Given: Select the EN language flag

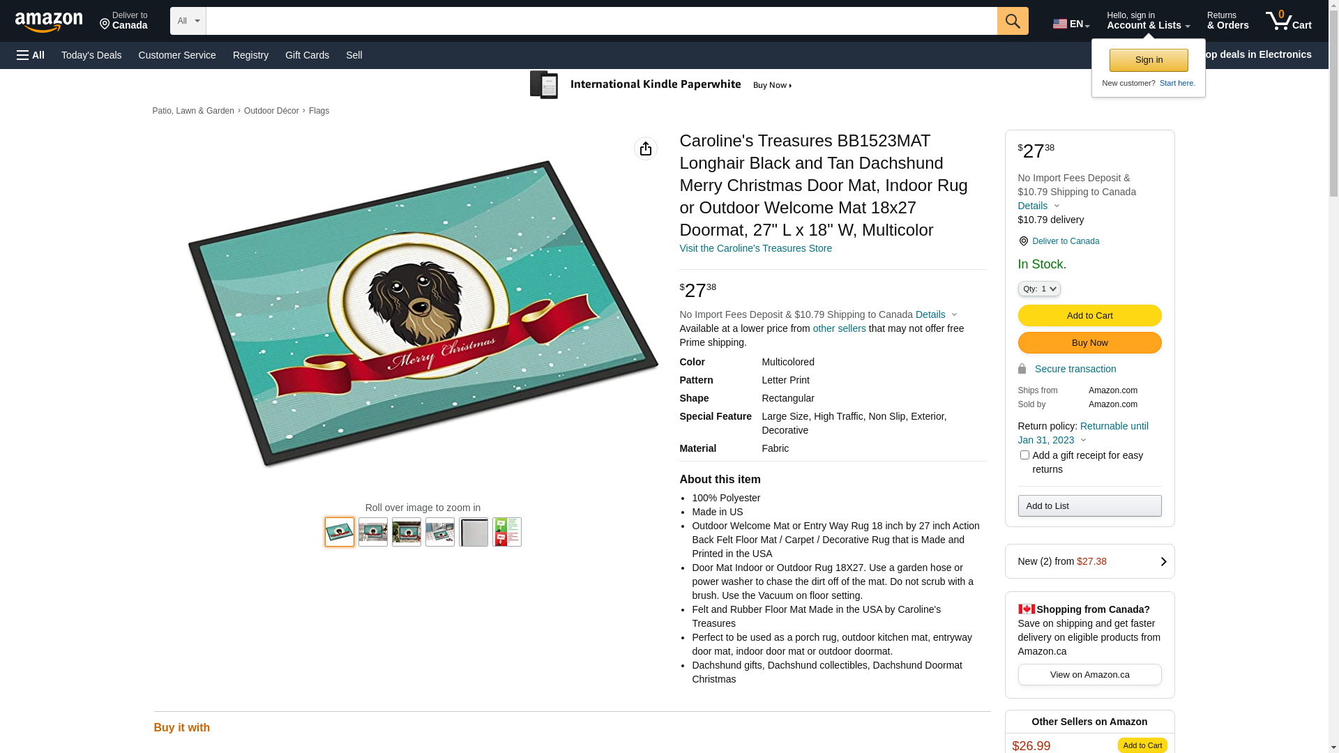Looking at the screenshot, I should (x=1060, y=24).
